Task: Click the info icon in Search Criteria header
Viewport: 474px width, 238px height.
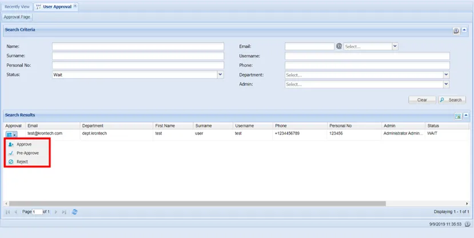Action: (x=456, y=31)
